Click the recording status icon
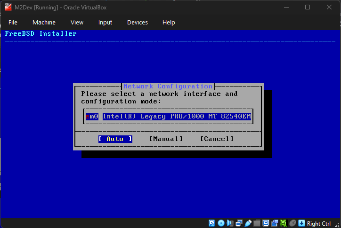This screenshot has height=228, width=341. (275, 223)
